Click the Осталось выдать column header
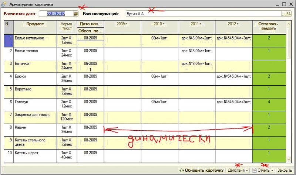Screen dimensions: 296x175 coord(269,27)
